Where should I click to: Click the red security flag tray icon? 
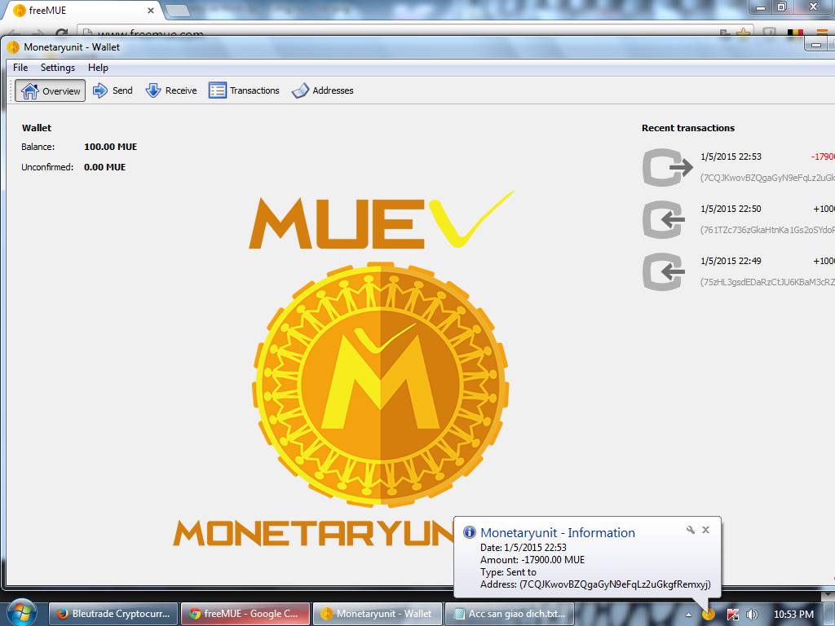[x=733, y=615]
